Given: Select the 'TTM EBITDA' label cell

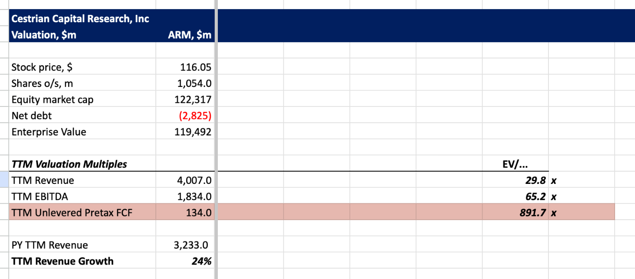Looking at the screenshot, I should coord(82,197).
